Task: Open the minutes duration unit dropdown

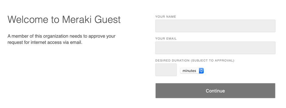Action: [192, 71]
